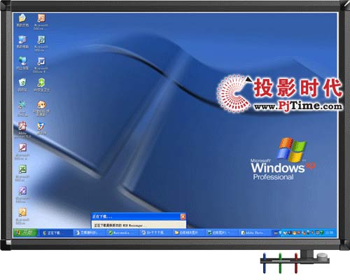Close the 正在下载 download dialog
The height and width of the screenshot is (280, 350).
[x=183, y=216]
